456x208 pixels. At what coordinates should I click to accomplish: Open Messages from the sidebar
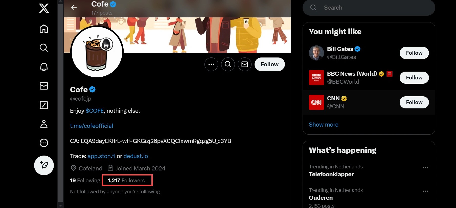(x=44, y=86)
